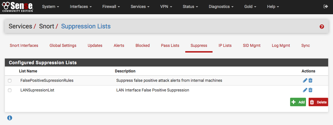Click the pfSense logo in the navbar

click(17, 7)
